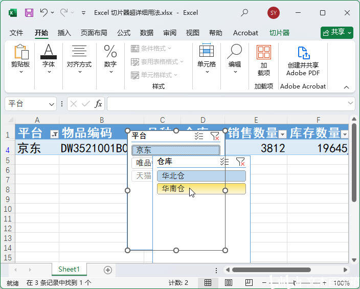Clear filter on the 仓库 slicer
Viewport: 360px width, 289px height.
[240, 162]
